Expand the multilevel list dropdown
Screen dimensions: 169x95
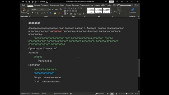[x=76, y=8]
